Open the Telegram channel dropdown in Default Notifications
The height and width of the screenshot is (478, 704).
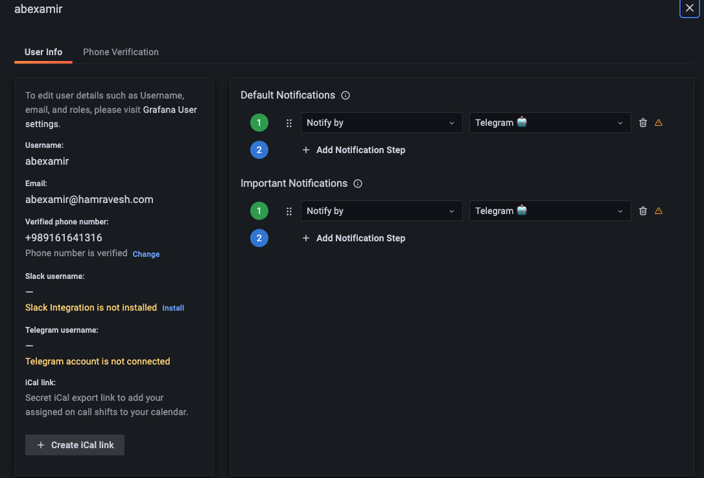[550, 123]
